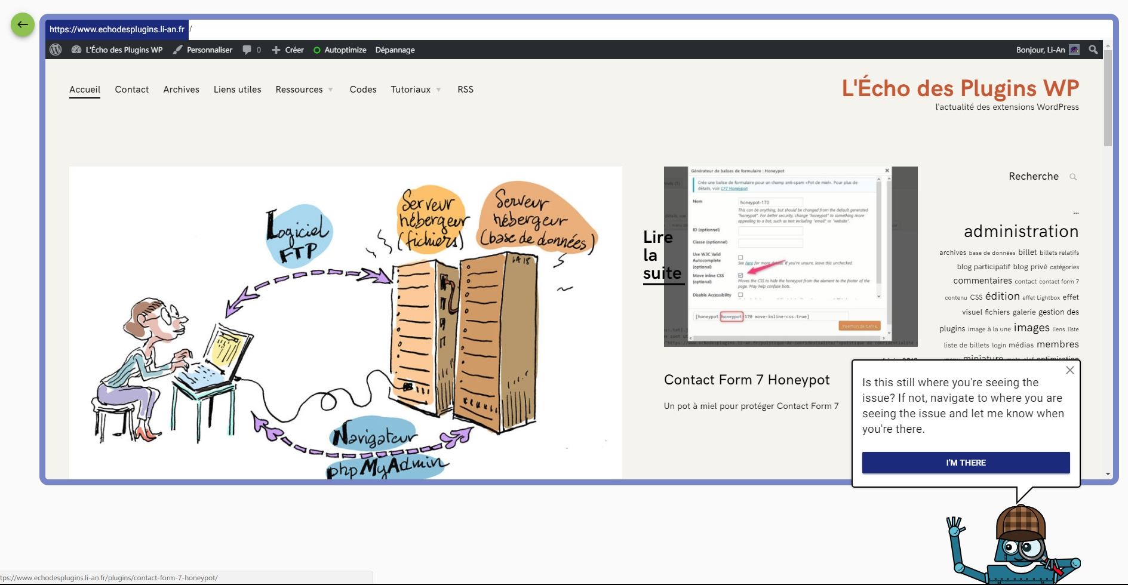Click the robot detective mascot
1128x585 pixels.
[x=1013, y=544]
